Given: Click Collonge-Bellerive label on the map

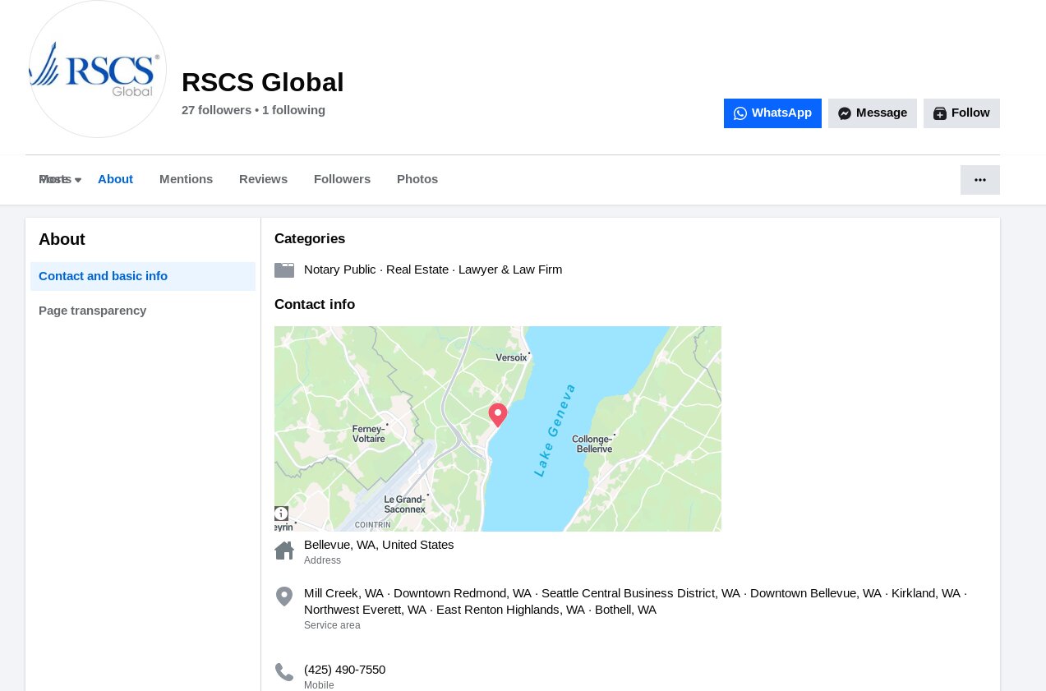Looking at the screenshot, I should 593,444.
